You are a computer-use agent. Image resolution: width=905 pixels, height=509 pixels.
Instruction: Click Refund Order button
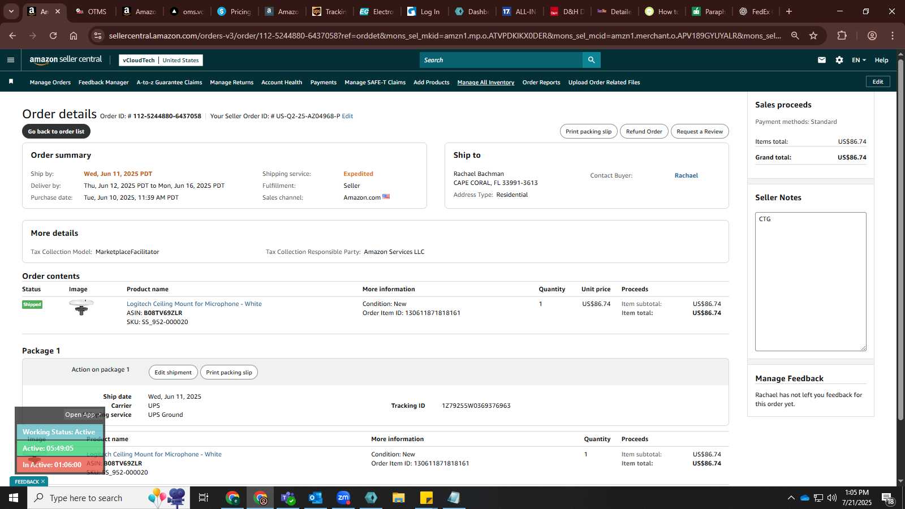pyautogui.click(x=644, y=131)
